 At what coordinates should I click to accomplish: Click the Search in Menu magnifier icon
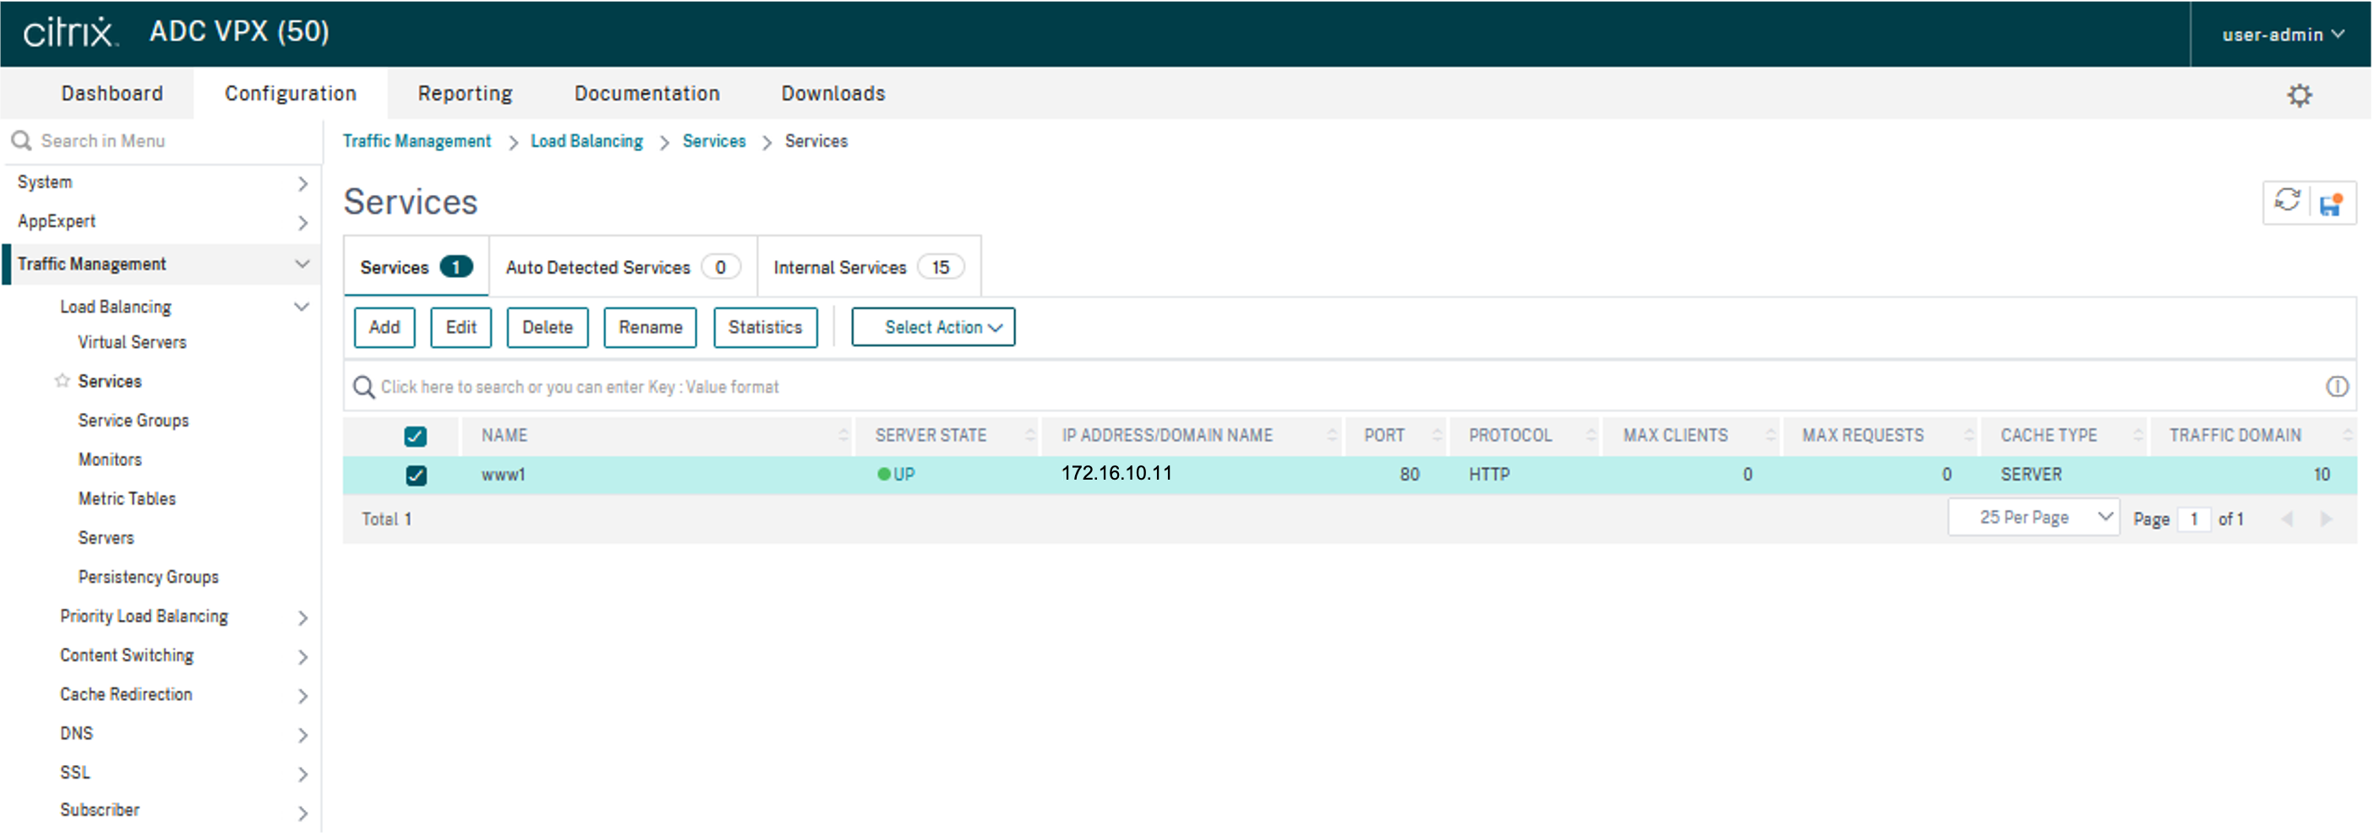click(x=21, y=141)
